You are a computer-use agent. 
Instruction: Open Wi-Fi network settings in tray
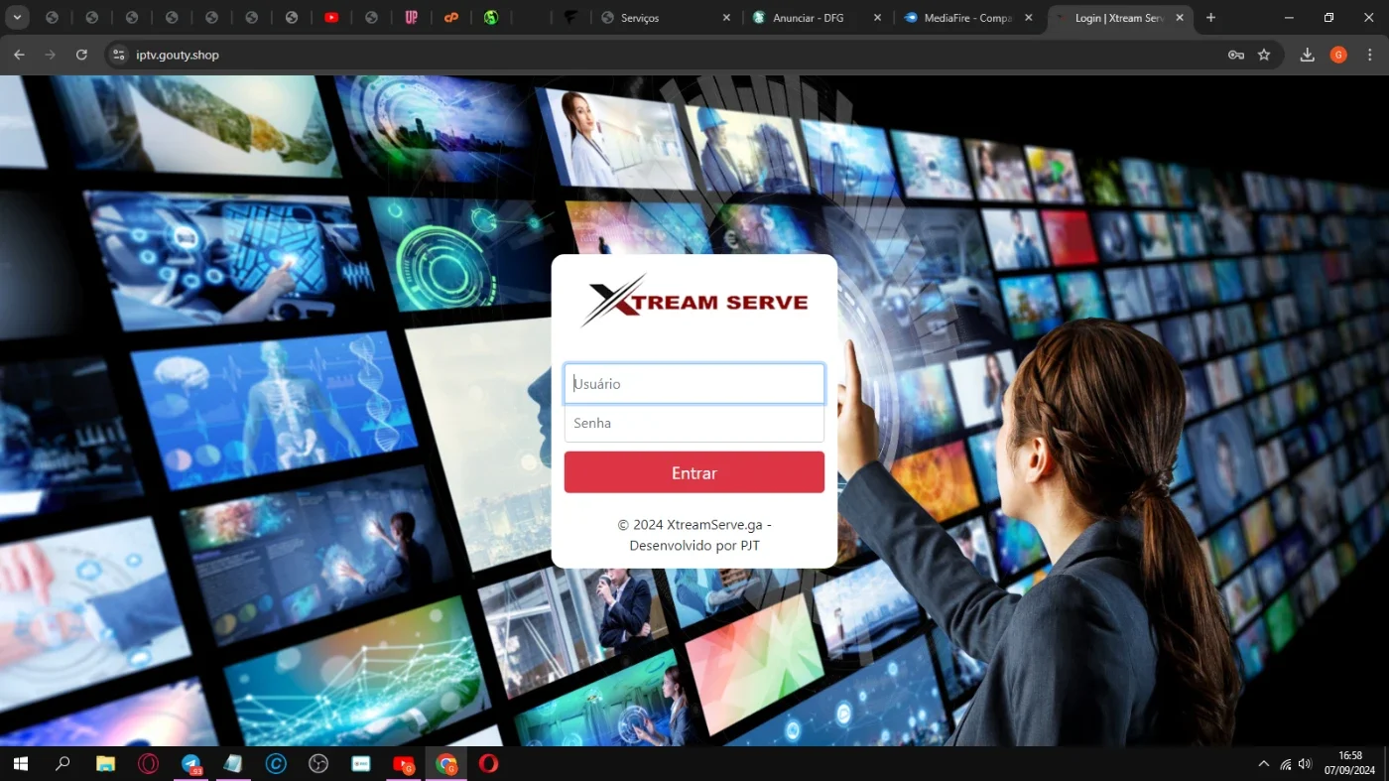point(1286,764)
